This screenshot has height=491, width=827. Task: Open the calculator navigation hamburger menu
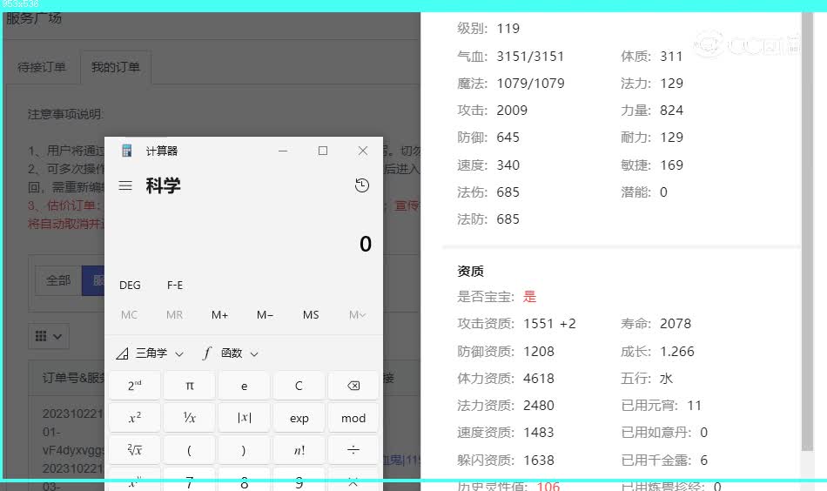(x=125, y=185)
